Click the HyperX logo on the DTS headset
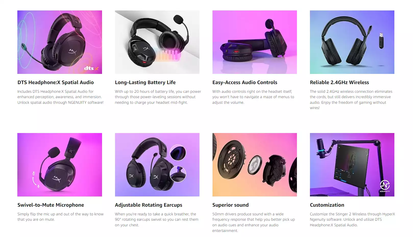 click(x=72, y=52)
